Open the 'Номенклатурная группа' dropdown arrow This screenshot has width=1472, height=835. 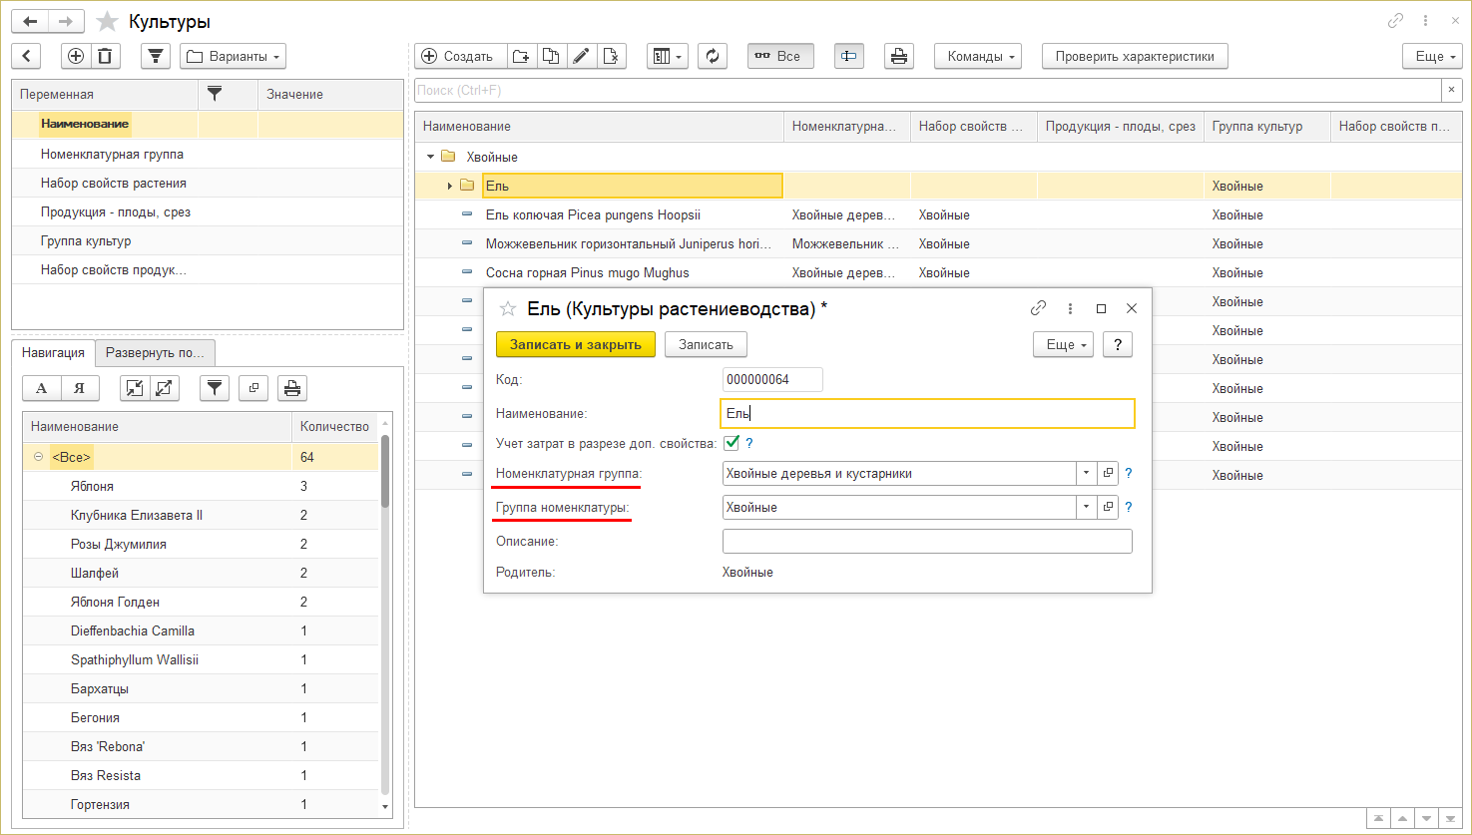[1086, 474]
